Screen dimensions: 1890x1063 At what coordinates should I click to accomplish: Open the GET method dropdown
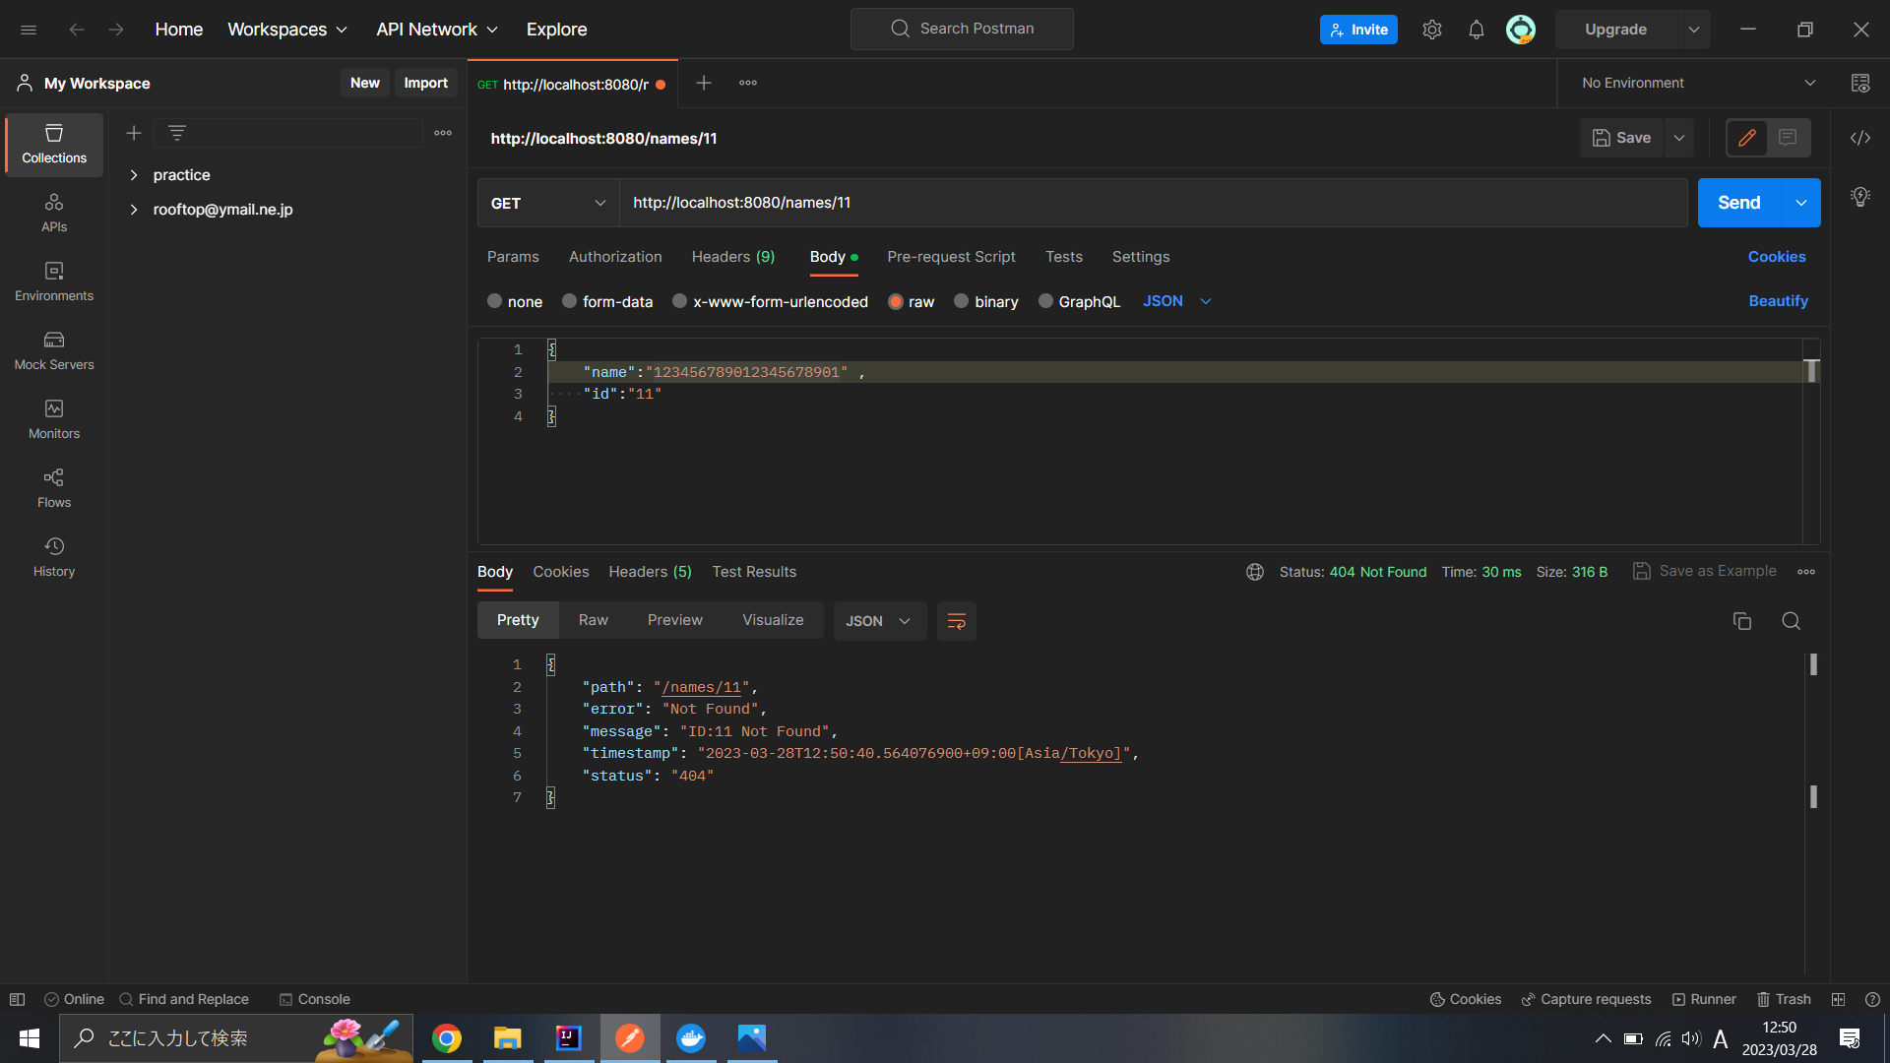tap(548, 203)
